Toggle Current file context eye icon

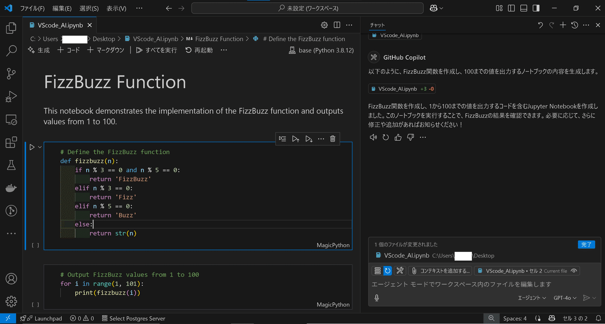pyautogui.click(x=574, y=271)
